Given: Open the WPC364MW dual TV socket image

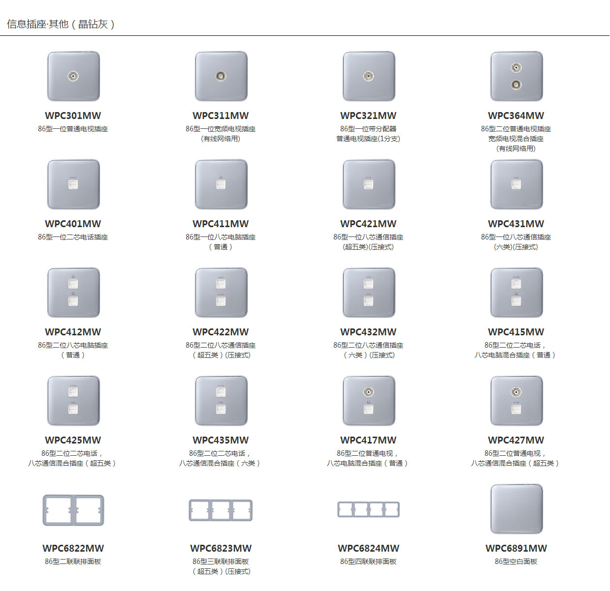Looking at the screenshot, I should 516,77.
